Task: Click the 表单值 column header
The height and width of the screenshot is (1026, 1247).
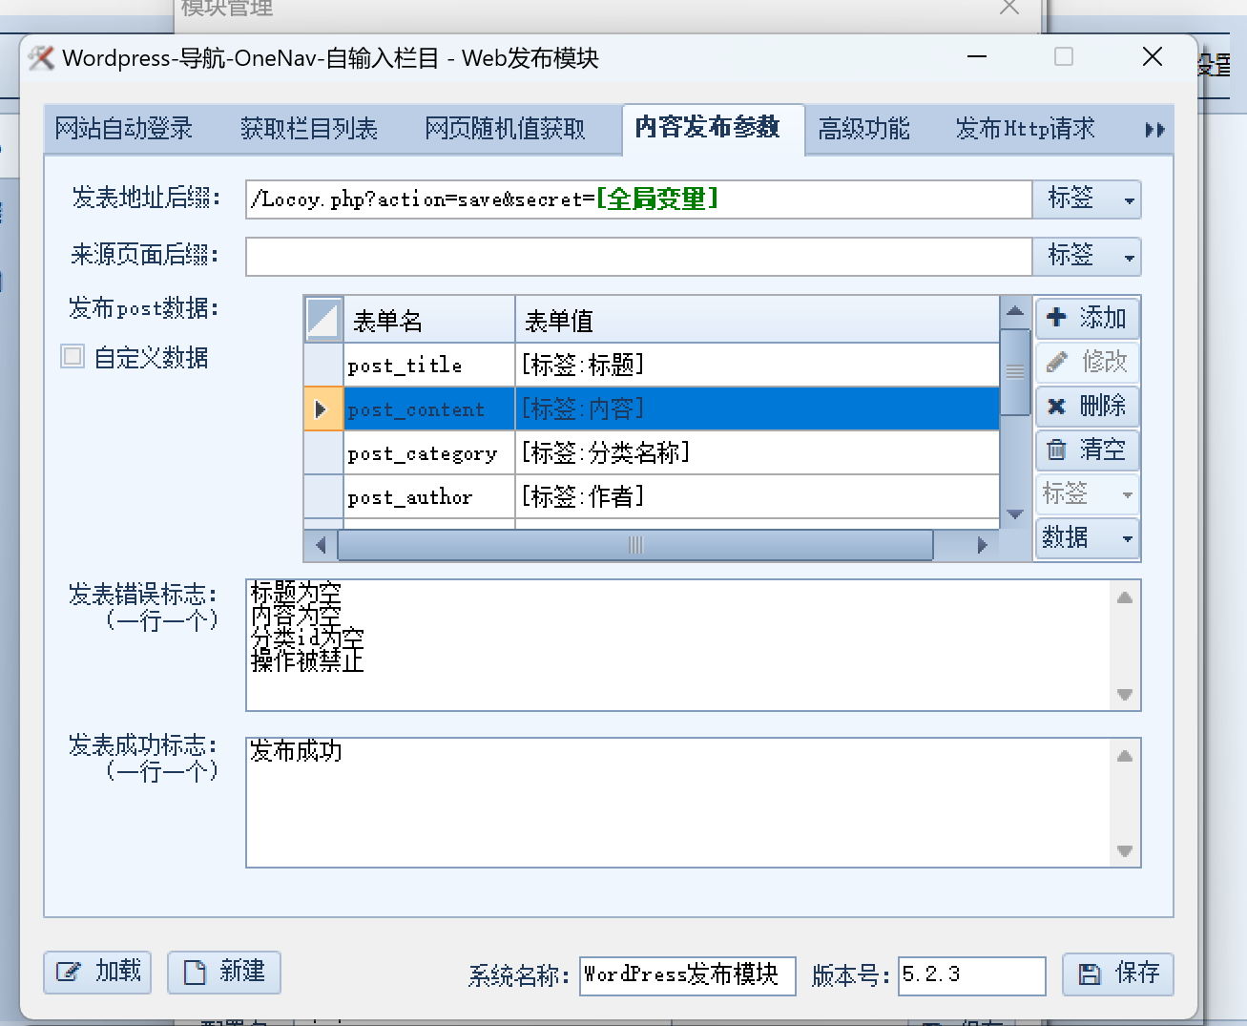Action: [758, 320]
